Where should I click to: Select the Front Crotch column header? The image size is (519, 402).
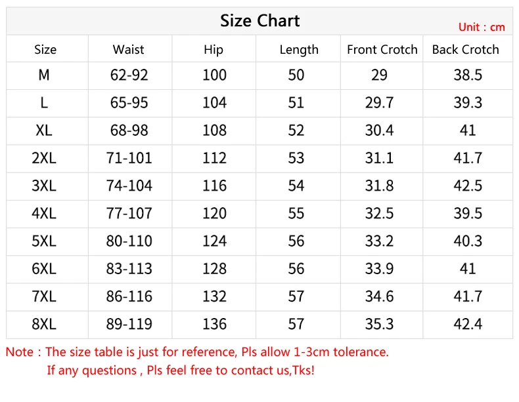tap(382, 50)
